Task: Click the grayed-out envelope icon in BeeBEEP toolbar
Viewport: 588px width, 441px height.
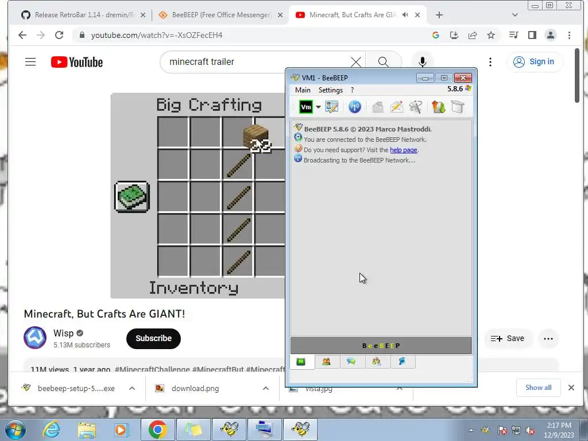Action: (x=378, y=107)
